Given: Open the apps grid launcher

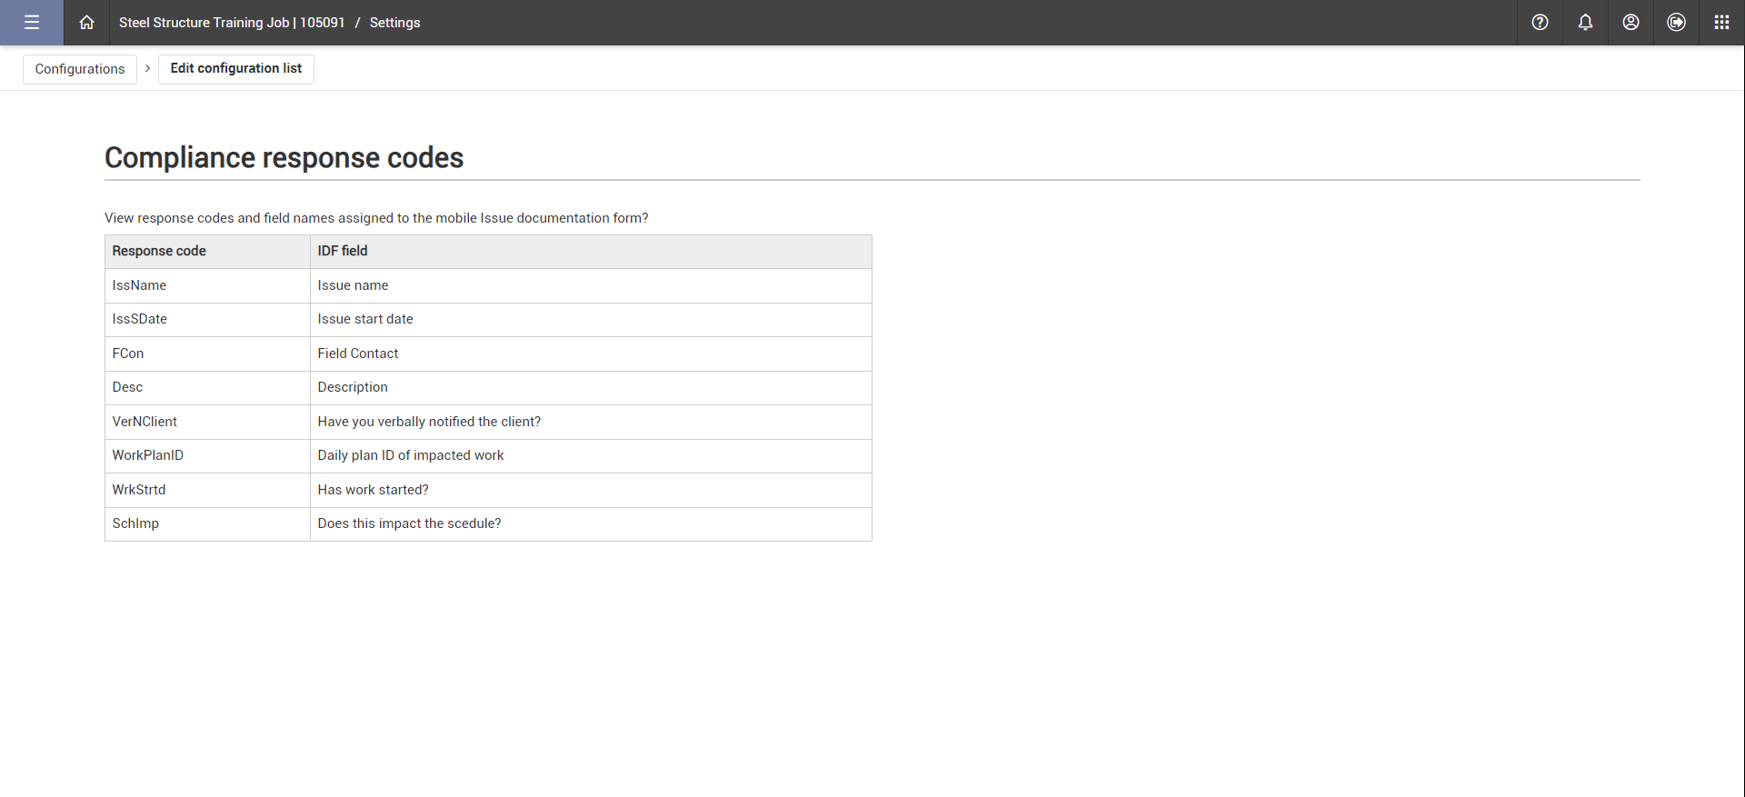Looking at the screenshot, I should click(x=1721, y=23).
